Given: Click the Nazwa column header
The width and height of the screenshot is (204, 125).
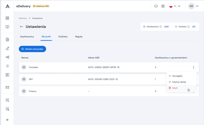Looking at the screenshot, I should click(25, 58).
